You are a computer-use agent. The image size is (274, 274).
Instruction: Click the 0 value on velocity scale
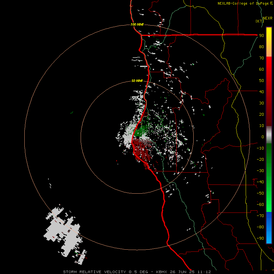pyautogui.click(x=263, y=137)
